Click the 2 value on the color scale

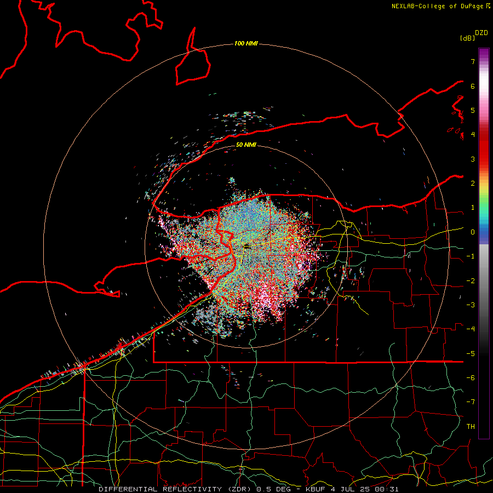[473, 184]
